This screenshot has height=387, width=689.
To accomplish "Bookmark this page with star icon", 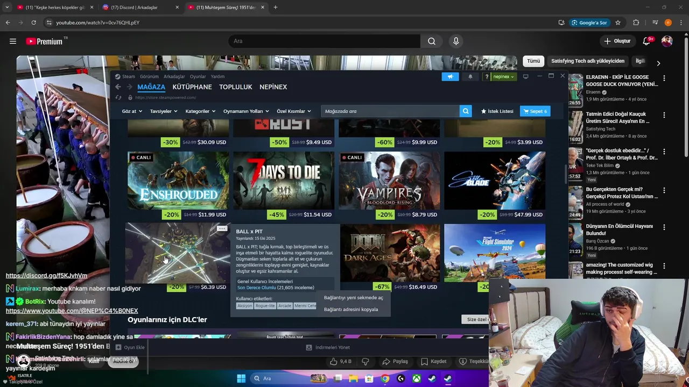I will 618,23.
